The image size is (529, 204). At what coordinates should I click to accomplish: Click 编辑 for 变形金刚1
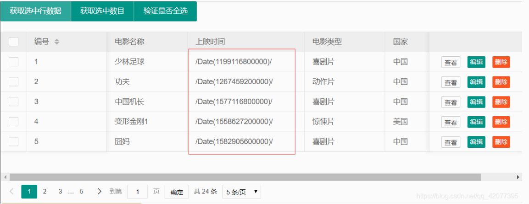coord(476,122)
